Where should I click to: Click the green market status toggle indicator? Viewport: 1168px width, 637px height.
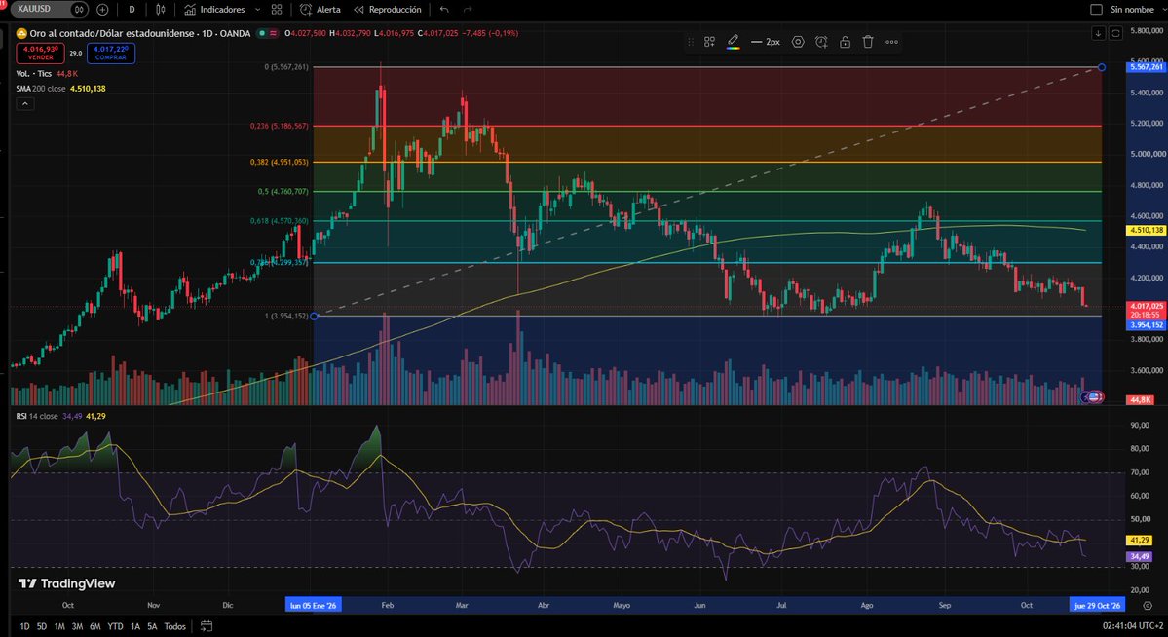click(261, 33)
